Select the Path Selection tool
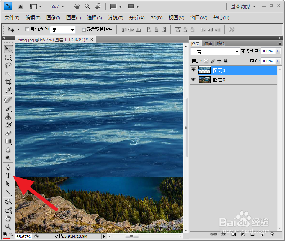This screenshot has width=285, height=241. pos(8,184)
